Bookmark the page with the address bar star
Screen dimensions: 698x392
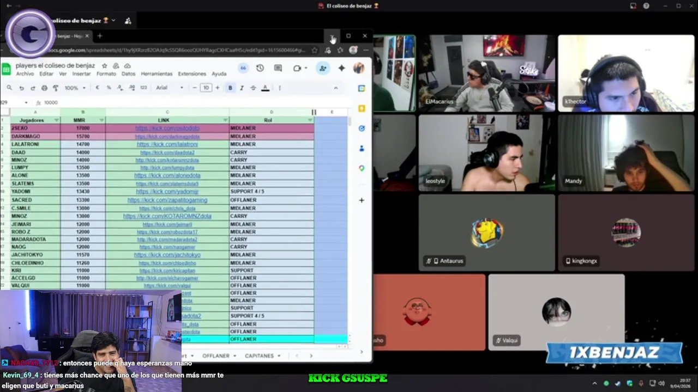[x=315, y=50]
